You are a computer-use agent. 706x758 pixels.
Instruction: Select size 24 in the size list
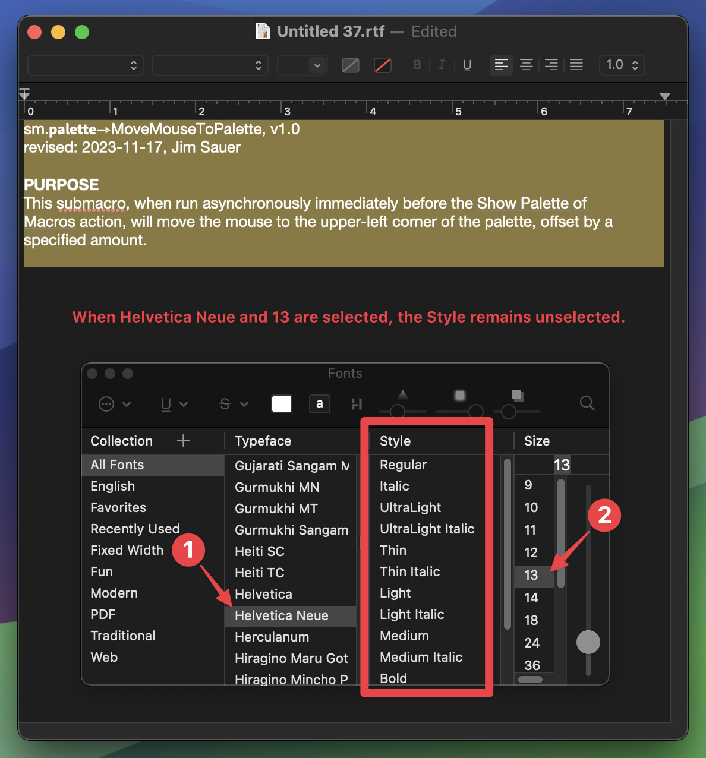click(534, 643)
